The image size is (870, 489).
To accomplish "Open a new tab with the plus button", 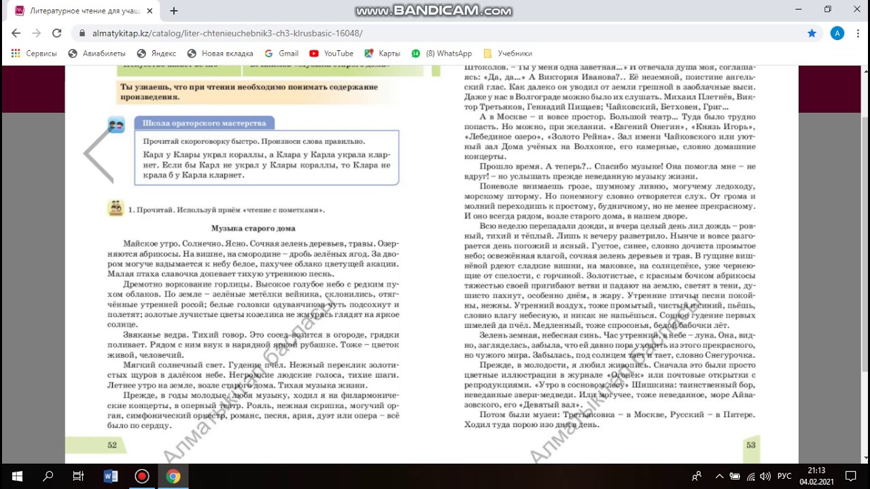I will (174, 11).
